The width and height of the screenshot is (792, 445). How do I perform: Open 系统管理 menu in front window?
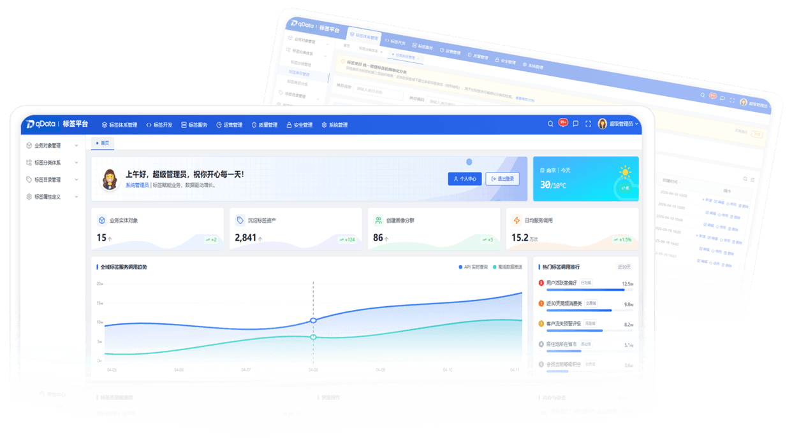click(335, 125)
